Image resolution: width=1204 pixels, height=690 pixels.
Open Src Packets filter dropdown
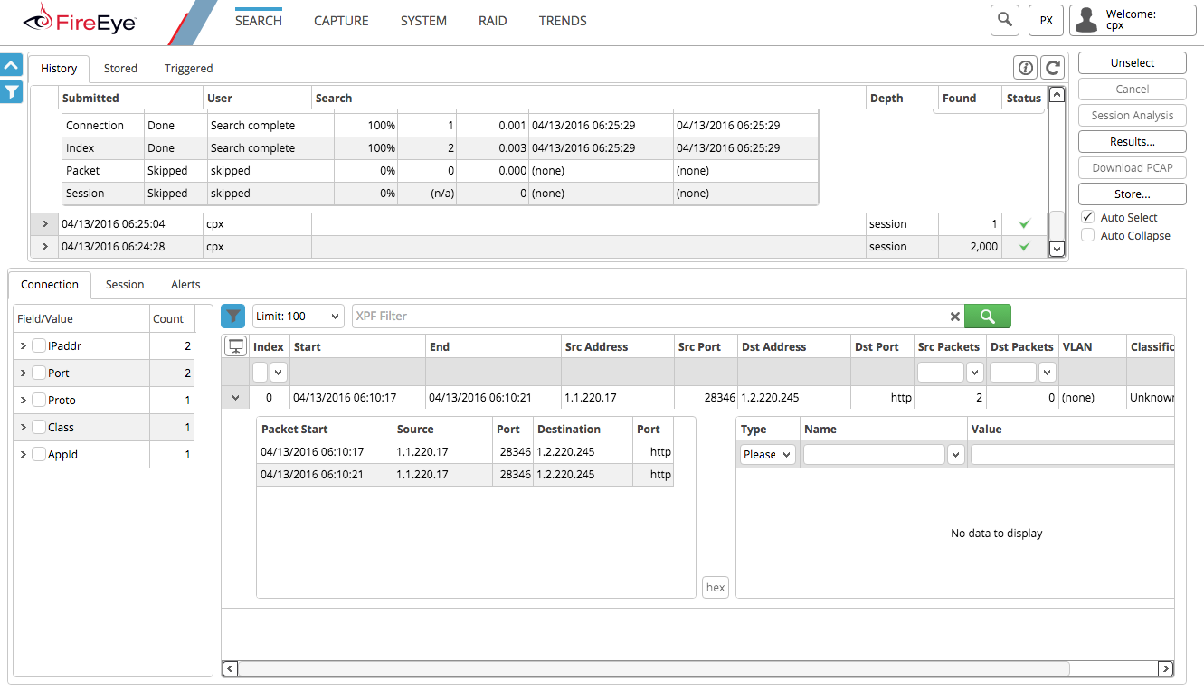click(974, 372)
